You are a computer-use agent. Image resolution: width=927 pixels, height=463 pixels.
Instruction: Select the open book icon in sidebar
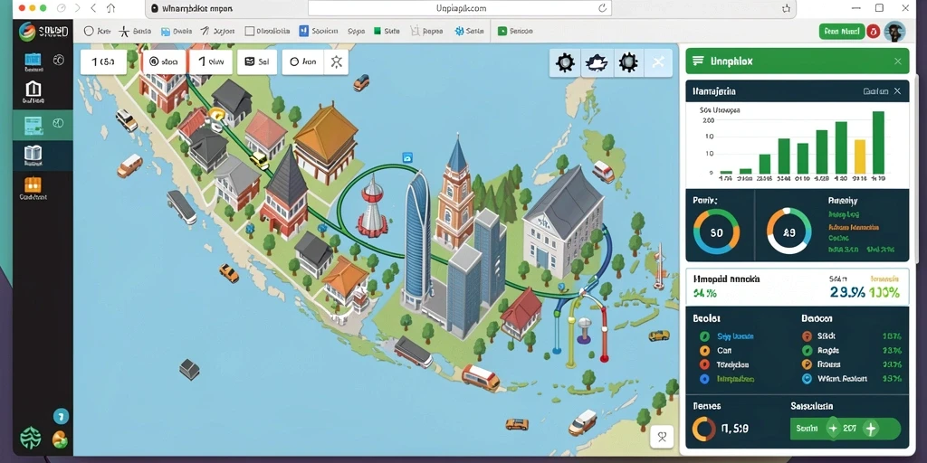(33, 154)
